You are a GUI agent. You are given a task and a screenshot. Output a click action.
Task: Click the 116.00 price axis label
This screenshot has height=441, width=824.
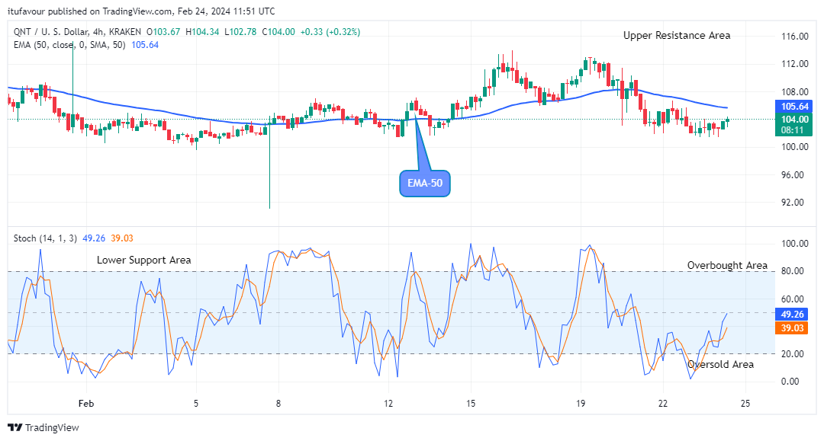tap(794, 37)
